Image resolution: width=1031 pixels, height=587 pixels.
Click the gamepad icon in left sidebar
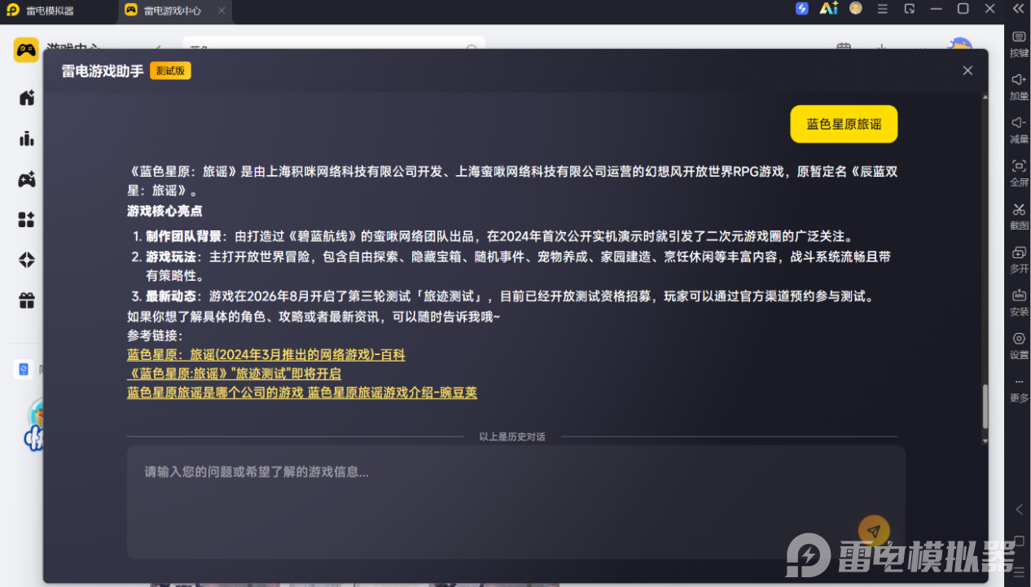(x=27, y=179)
